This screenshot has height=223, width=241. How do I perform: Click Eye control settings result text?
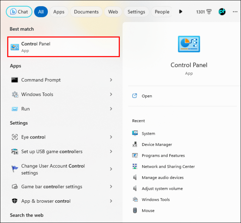click(x=33, y=137)
